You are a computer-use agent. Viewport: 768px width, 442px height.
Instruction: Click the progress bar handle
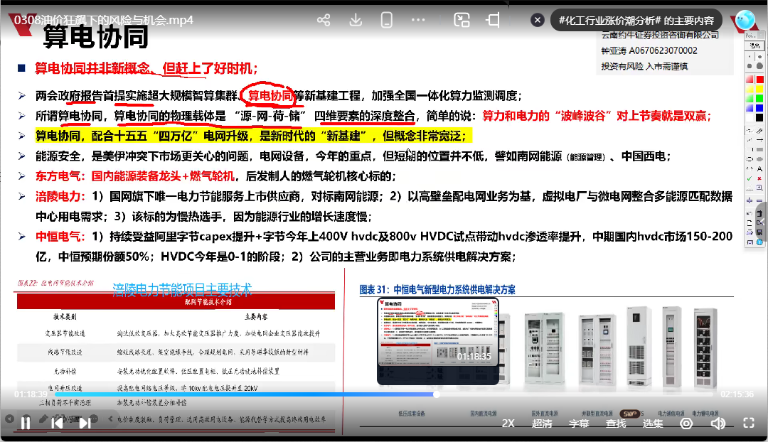click(436, 394)
